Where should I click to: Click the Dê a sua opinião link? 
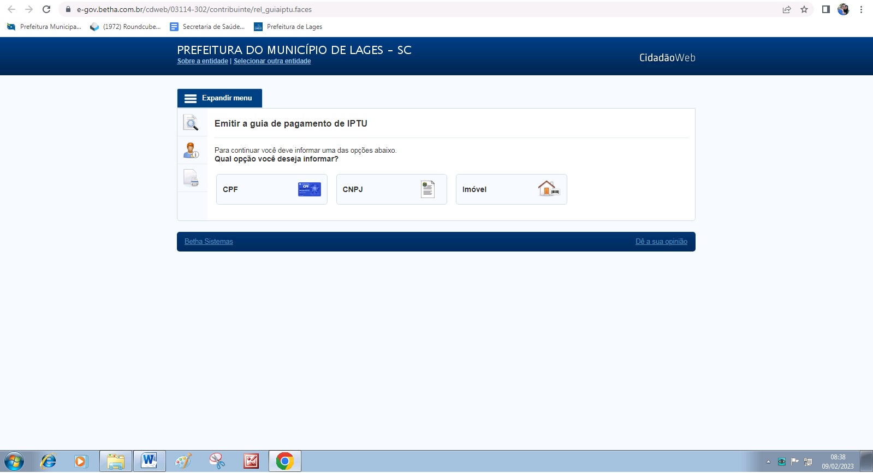(x=661, y=242)
